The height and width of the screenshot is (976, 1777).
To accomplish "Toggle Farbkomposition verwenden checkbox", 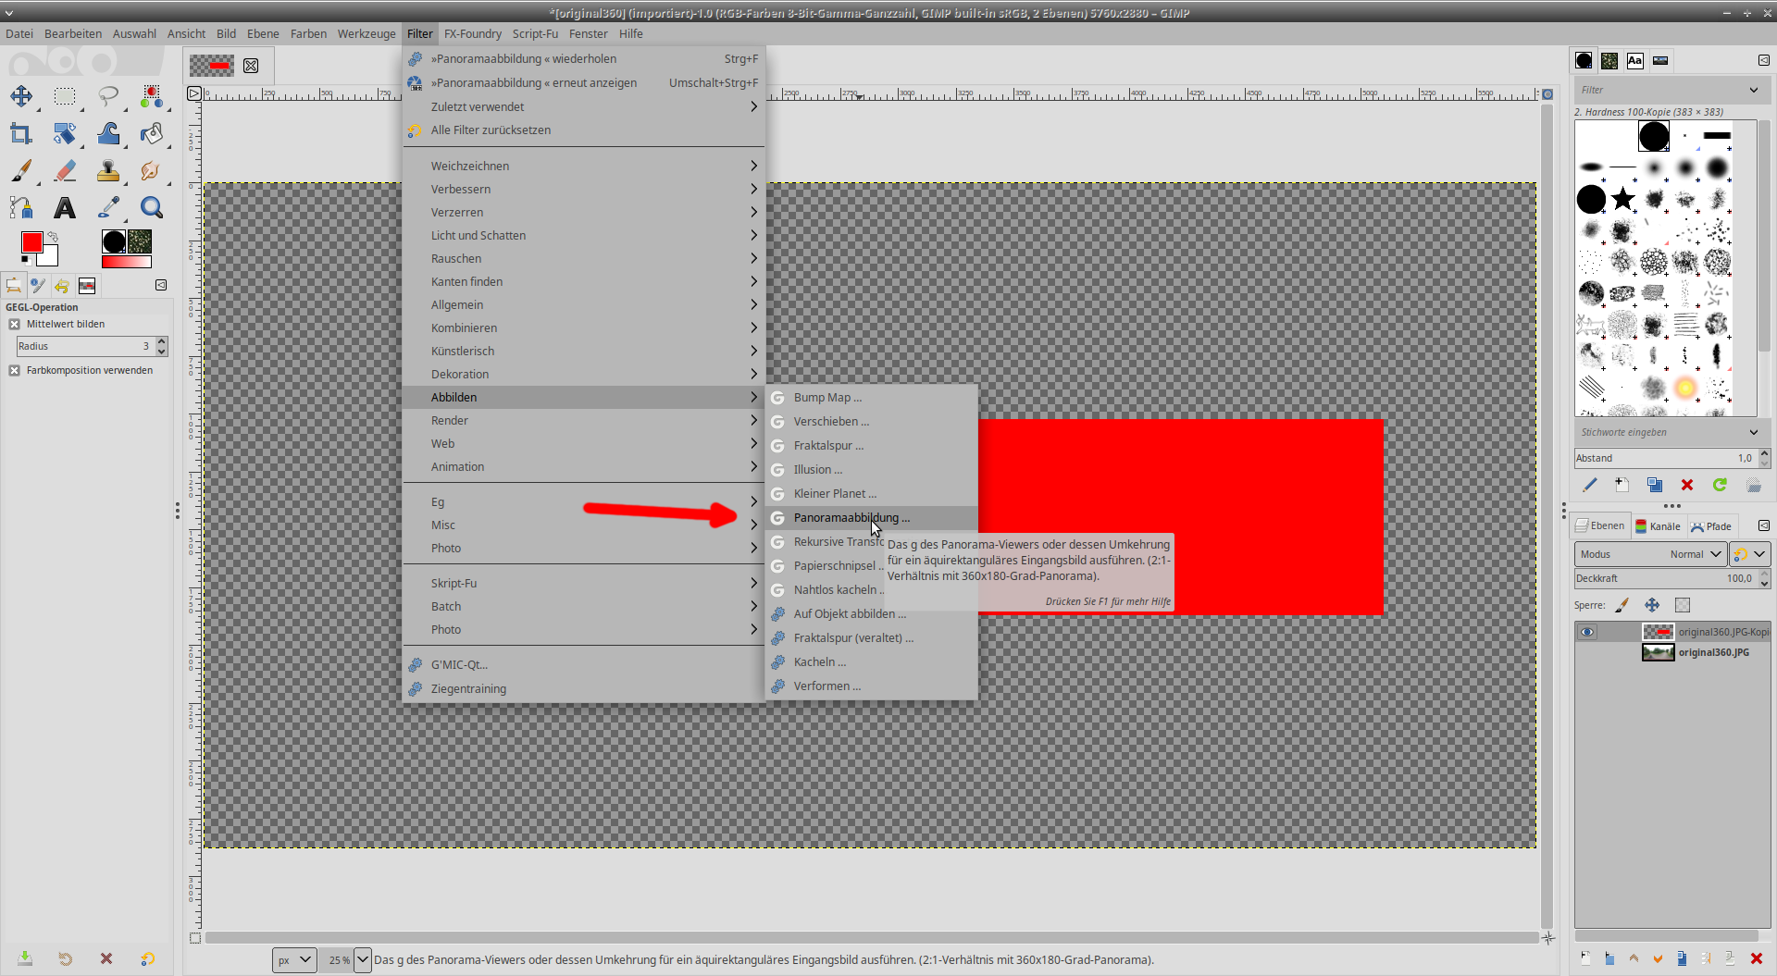I will 15,371.
